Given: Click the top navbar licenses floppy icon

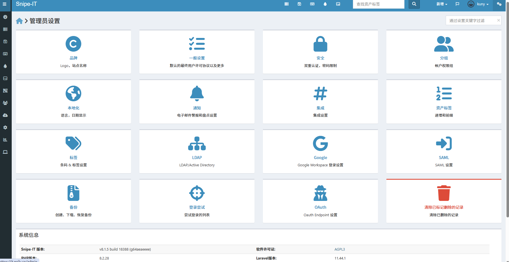Looking at the screenshot, I should click(x=299, y=4).
